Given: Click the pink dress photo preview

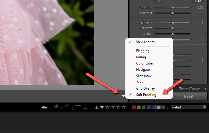Looking at the screenshot, I should pyautogui.click(x=47, y=43).
